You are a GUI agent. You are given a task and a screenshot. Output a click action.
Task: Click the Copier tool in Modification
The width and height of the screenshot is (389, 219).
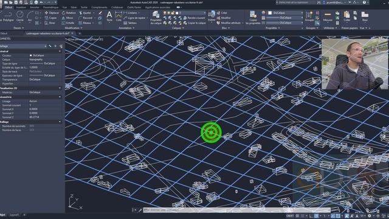pos(50,18)
